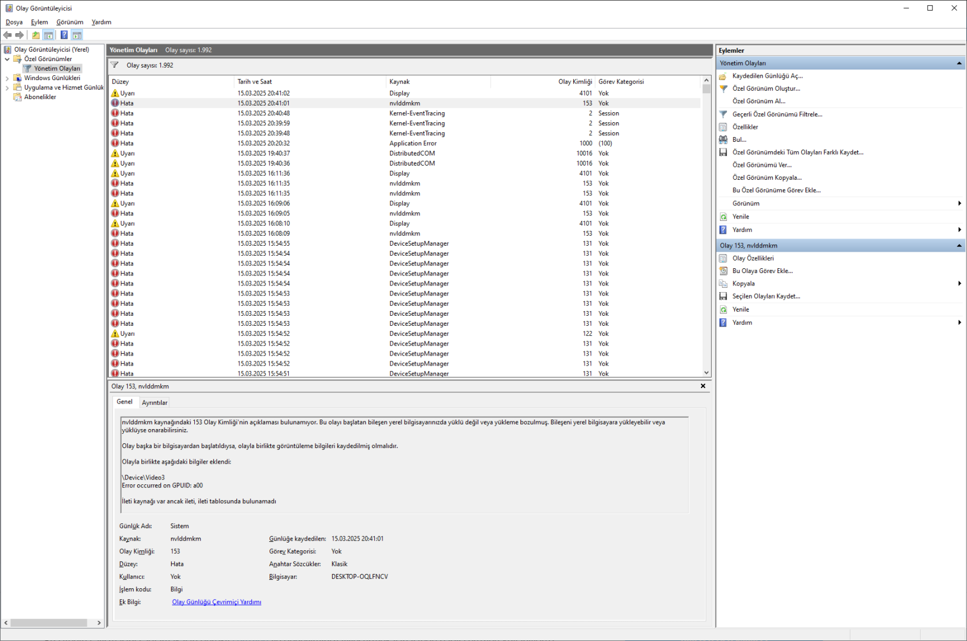Select the event row with ID 122
This screenshot has width=967, height=641.
click(405, 334)
